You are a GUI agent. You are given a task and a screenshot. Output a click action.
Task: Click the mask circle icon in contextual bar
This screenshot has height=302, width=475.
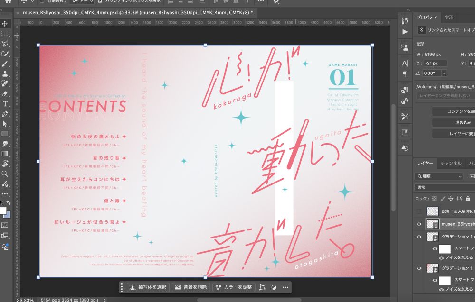pyautogui.click(x=274, y=287)
